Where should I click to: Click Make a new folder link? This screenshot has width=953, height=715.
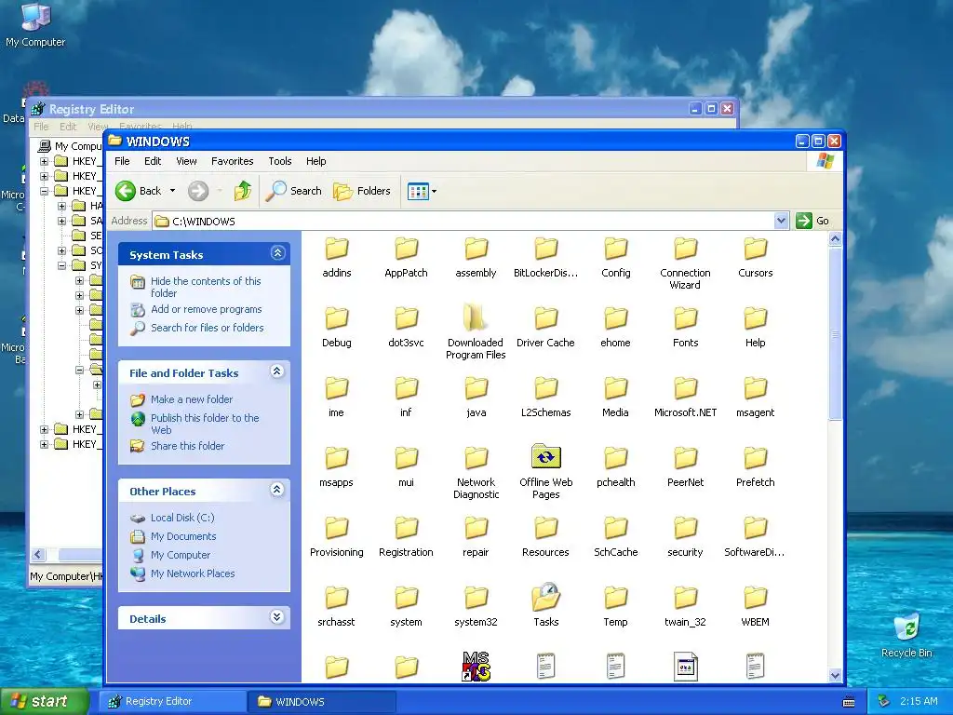coord(192,399)
